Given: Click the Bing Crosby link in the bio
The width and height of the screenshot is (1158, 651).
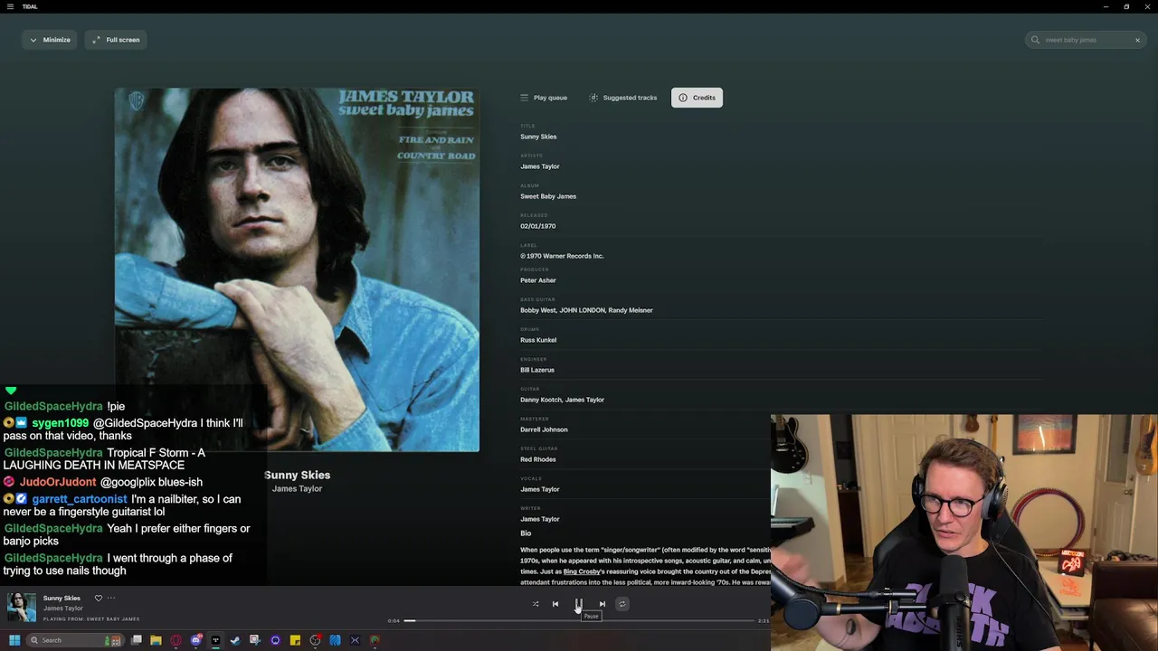Looking at the screenshot, I should 583,571.
